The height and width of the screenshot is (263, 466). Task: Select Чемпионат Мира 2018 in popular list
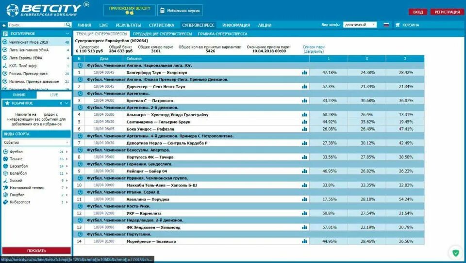(x=36, y=42)
